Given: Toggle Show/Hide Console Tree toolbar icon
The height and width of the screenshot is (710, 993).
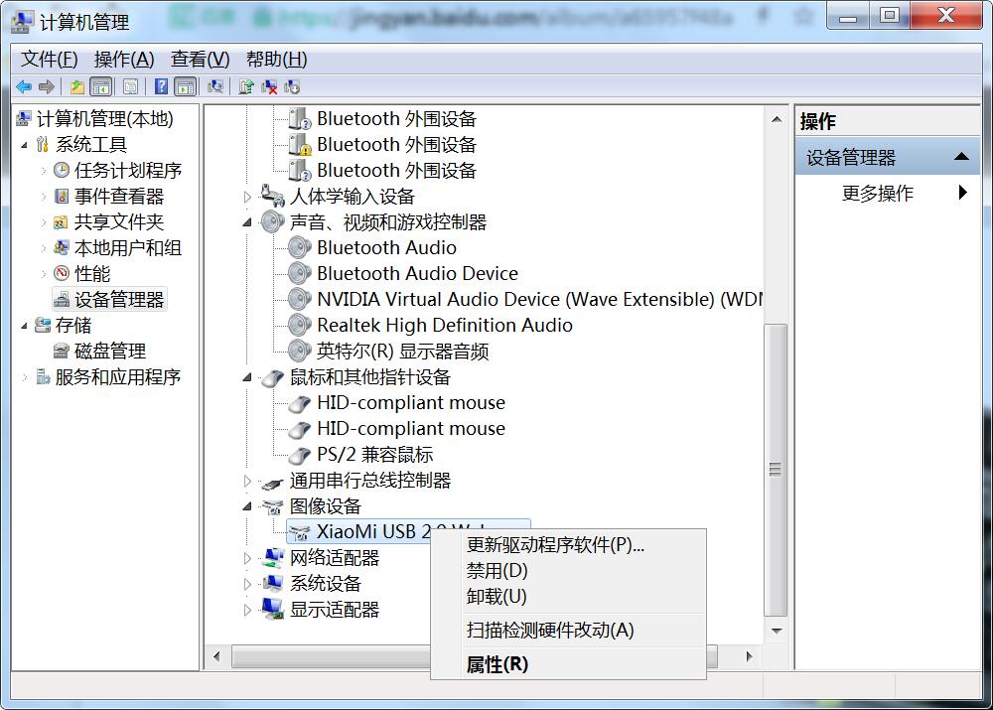Looking at the screenshot, I should [101, 86].
